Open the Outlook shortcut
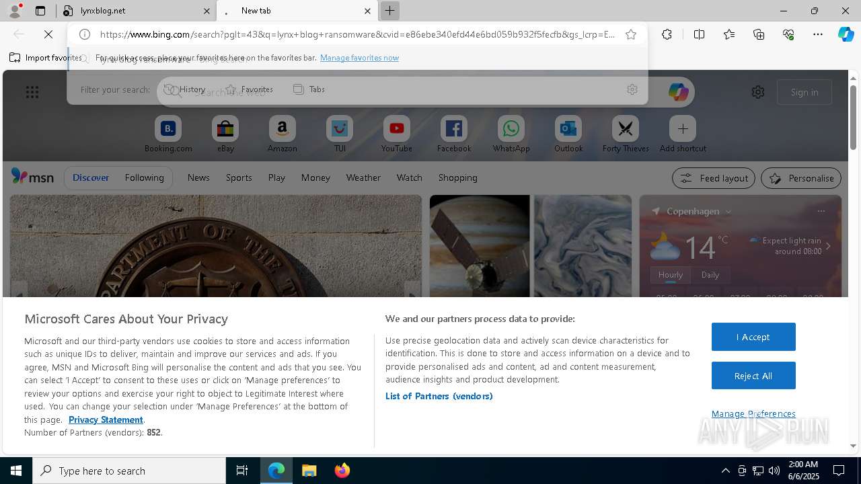861x484 pixels. pos(568,134)
